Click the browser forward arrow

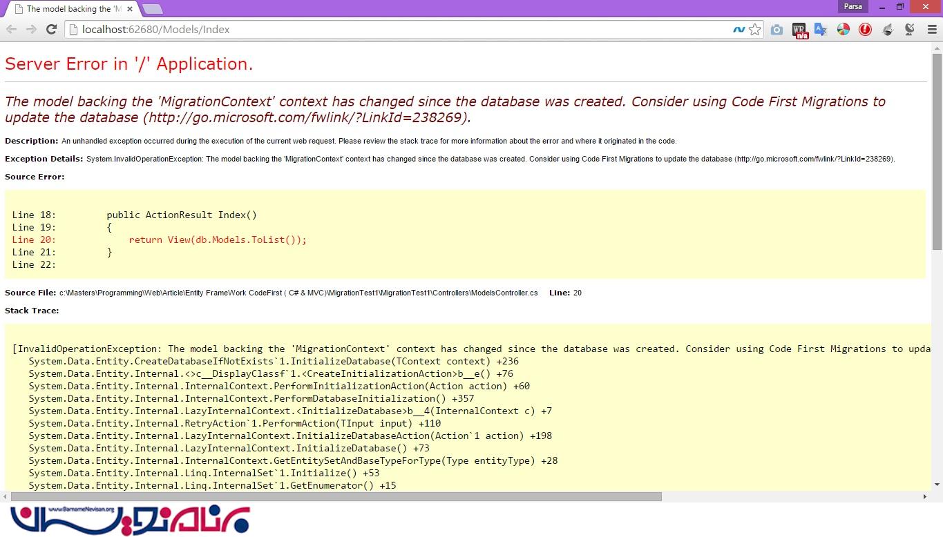tap(31, 29)
